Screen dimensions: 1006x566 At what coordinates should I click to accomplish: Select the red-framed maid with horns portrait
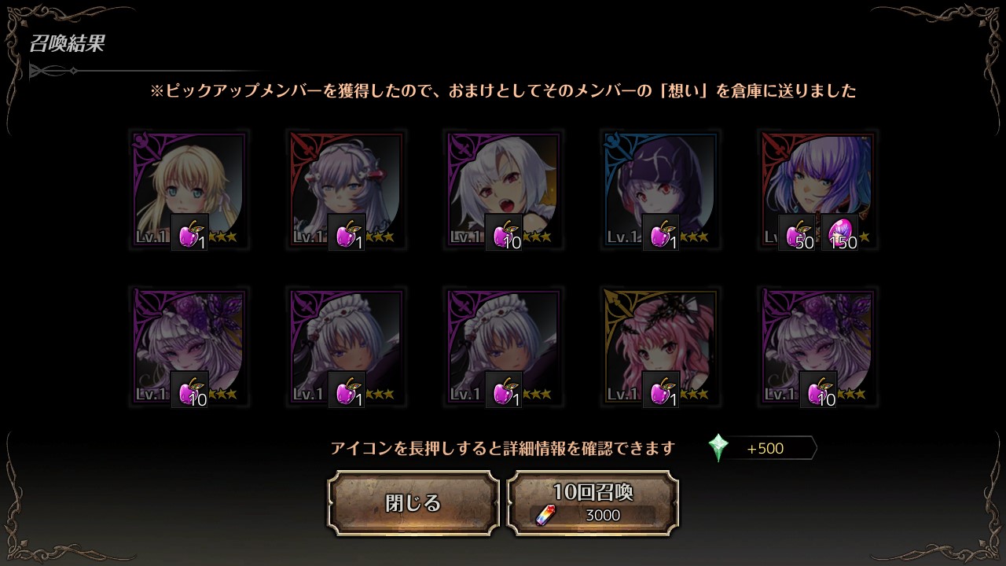346,190
